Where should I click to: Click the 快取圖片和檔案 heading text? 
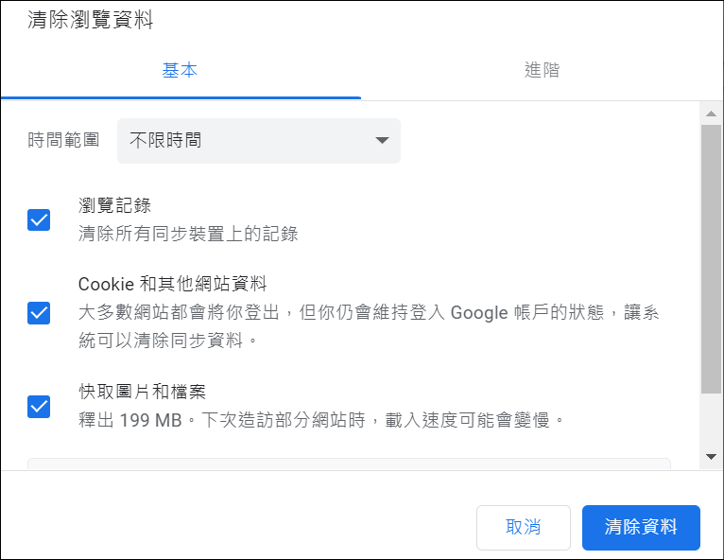click(142, 392)
